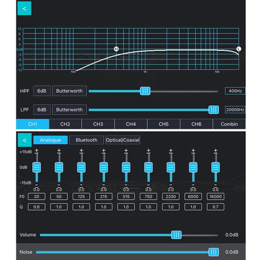Edit F0 field showing 6000
The height and width of the screenshot is (260, 260).
[x=193, y=197]
